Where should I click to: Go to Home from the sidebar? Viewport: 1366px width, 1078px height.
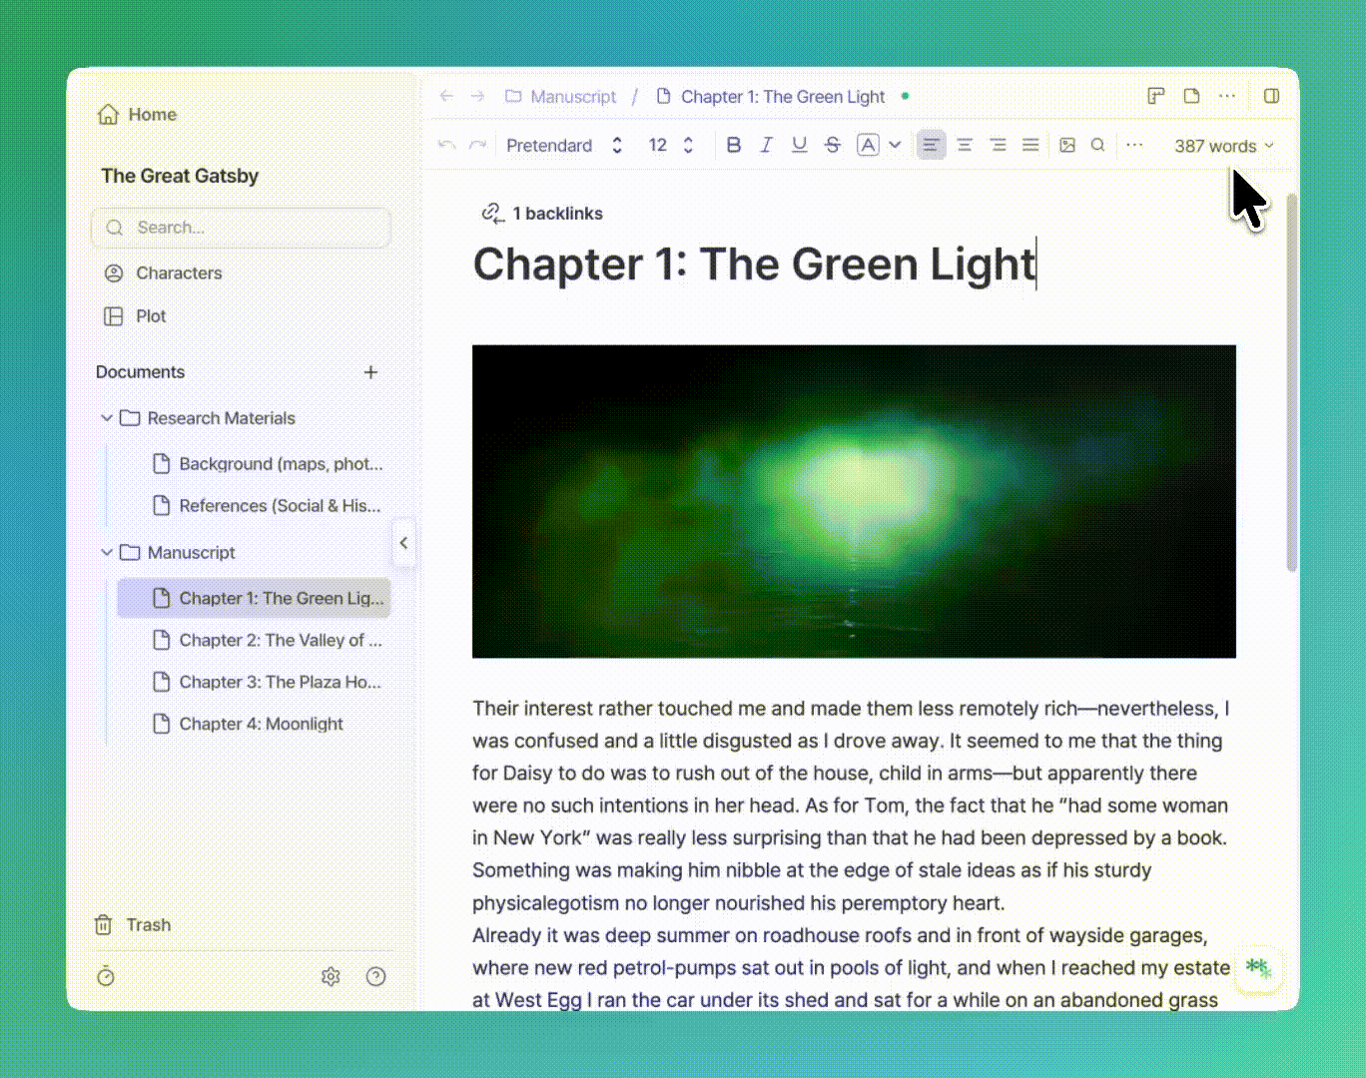(137, 114)
